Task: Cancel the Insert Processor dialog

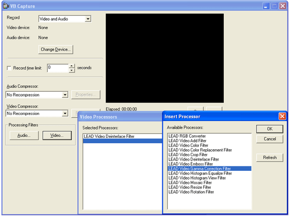Action: point(269,139)
